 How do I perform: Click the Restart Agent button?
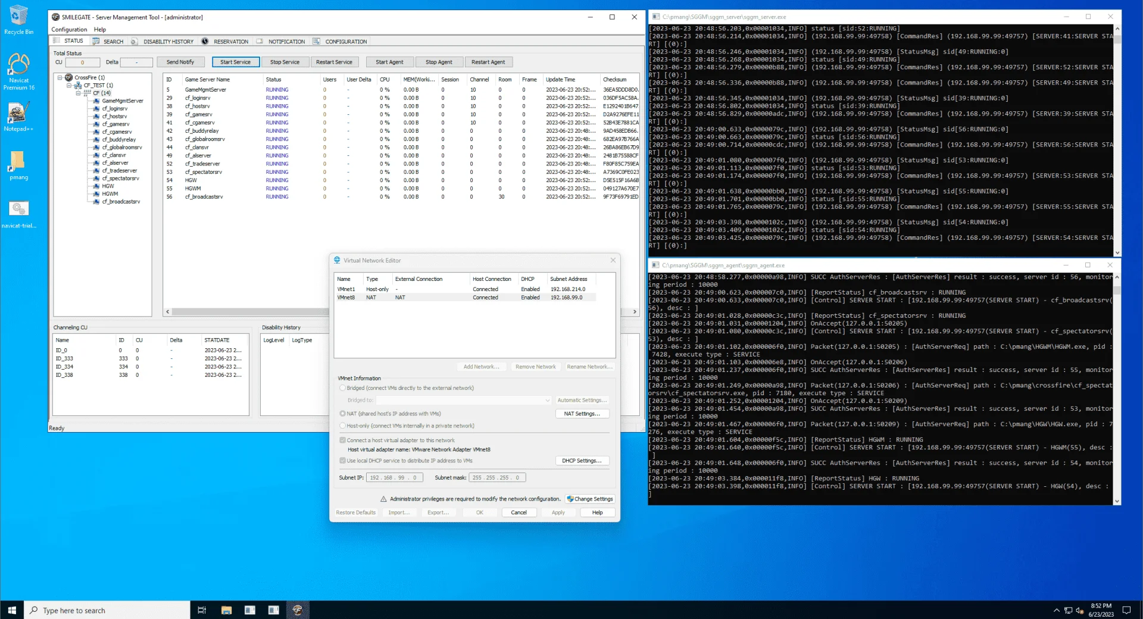click(x=488, y=62)
